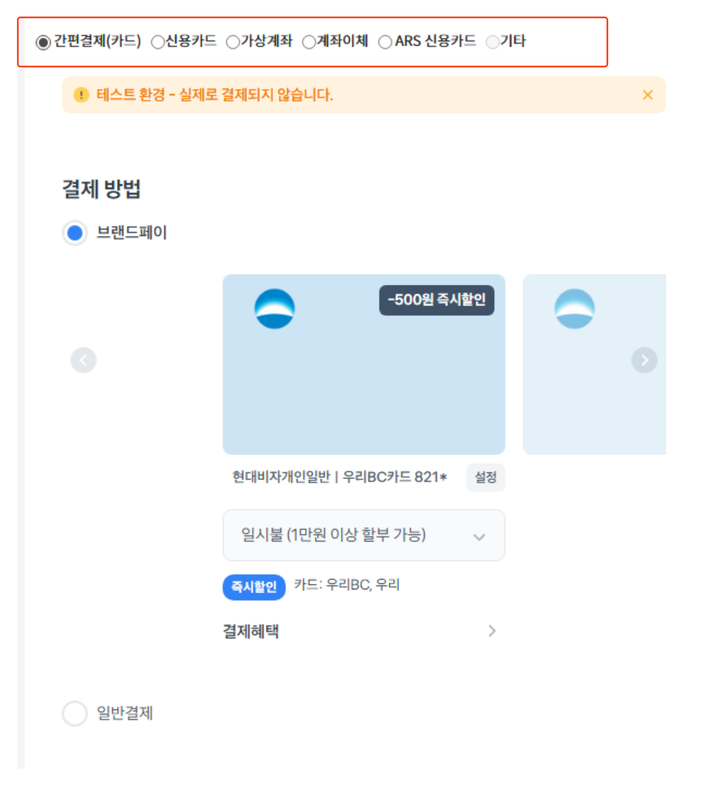713x786 pixels.
Task: Click the -500원 즉시할인 badge
Action: [436, 300]
